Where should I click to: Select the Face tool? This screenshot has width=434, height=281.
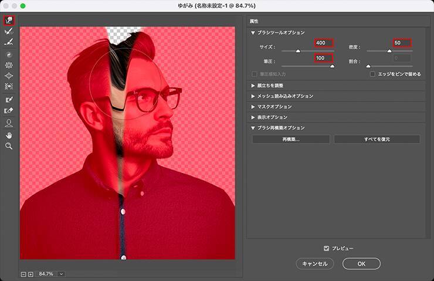9,123
